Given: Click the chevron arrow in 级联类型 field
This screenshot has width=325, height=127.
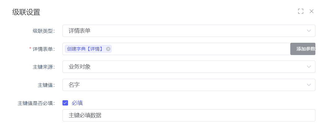Looking at the screenshot, I should coord(309,31).
